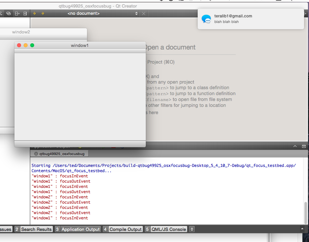Click the Application Output vertical scrollbar

coord(306,212)
